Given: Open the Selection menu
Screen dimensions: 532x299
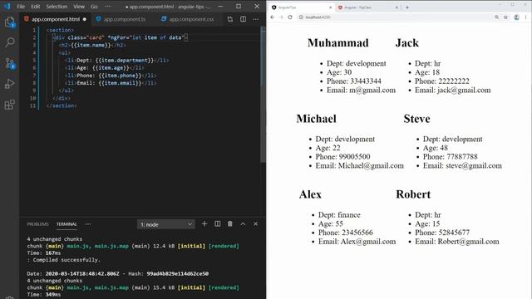Looking at the screenshot, I should (57, 7).
